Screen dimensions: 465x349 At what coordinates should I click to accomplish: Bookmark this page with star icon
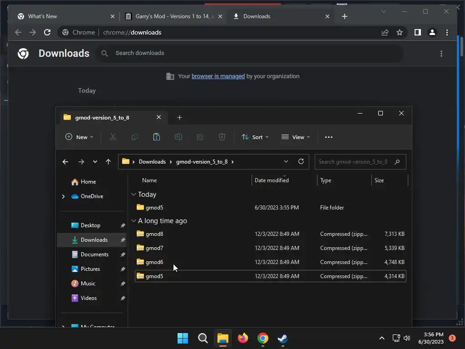400,32
